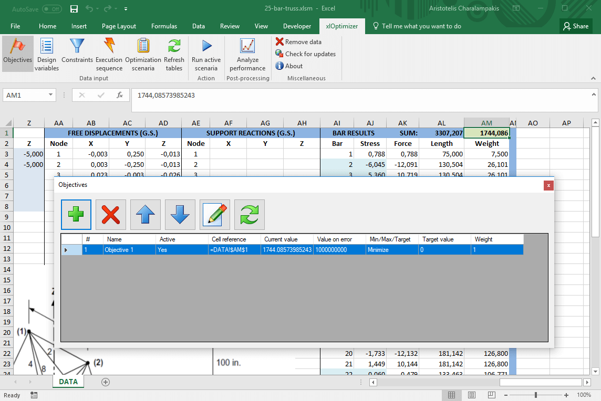Screen dimensions: 601x401
Task: Expand the Name Box dropdown
Action: pos(51,95)
